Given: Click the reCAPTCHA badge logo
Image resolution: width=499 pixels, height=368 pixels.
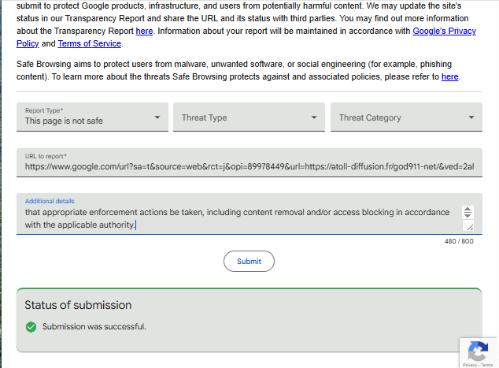Looking at the screenshot, I should click(x=478, y=351).
